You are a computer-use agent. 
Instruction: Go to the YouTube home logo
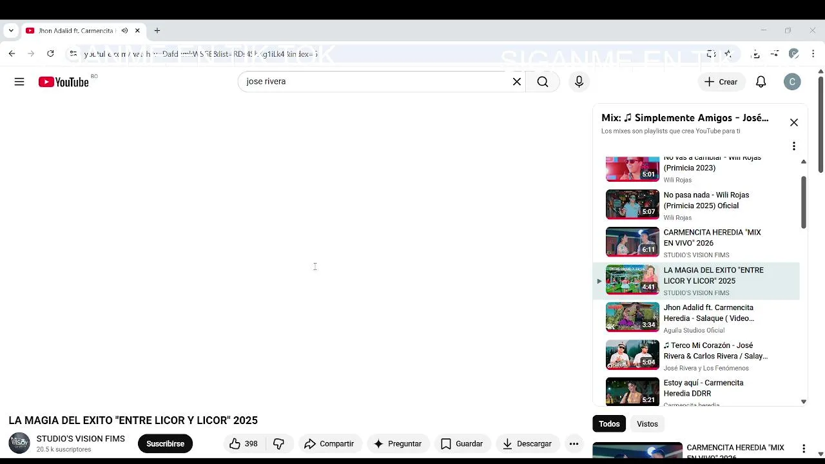pyautogui.click(x=63, y=82)
